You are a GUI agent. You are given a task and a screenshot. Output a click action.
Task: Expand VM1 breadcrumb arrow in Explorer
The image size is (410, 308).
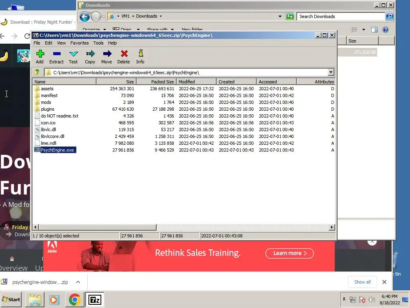pos(133,16)
